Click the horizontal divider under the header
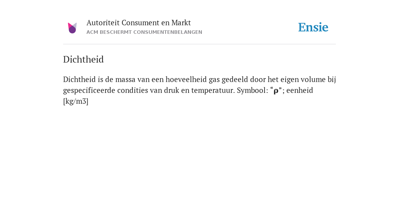Image resolution: width=399 pixels, height=199 pixels. (199, 44)
